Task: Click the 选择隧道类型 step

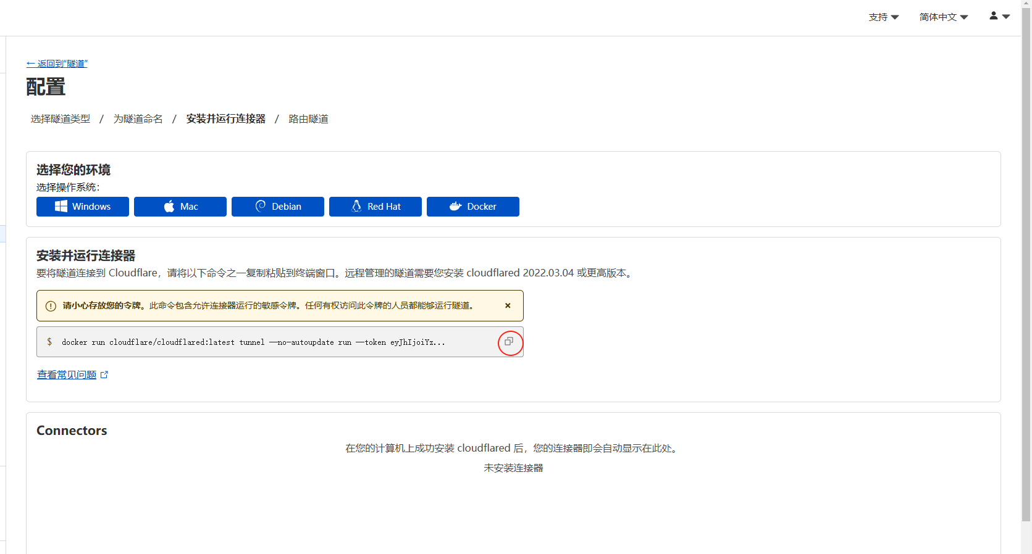Action: coord(61,119)
